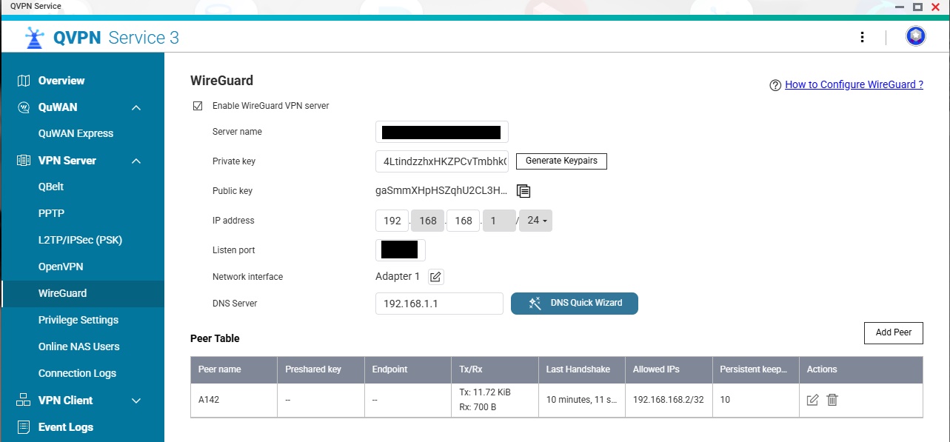The height and width of the screenshot is (442, 950).
Task: Launch the DNS Quick Wizard
Action: (x=575, y=304)
